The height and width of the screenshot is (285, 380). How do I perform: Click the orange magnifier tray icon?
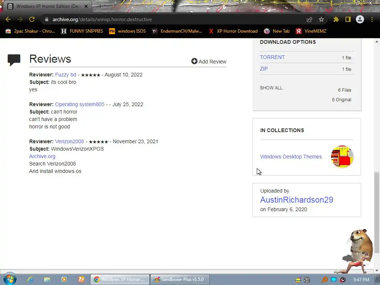[x=324, y=280]
